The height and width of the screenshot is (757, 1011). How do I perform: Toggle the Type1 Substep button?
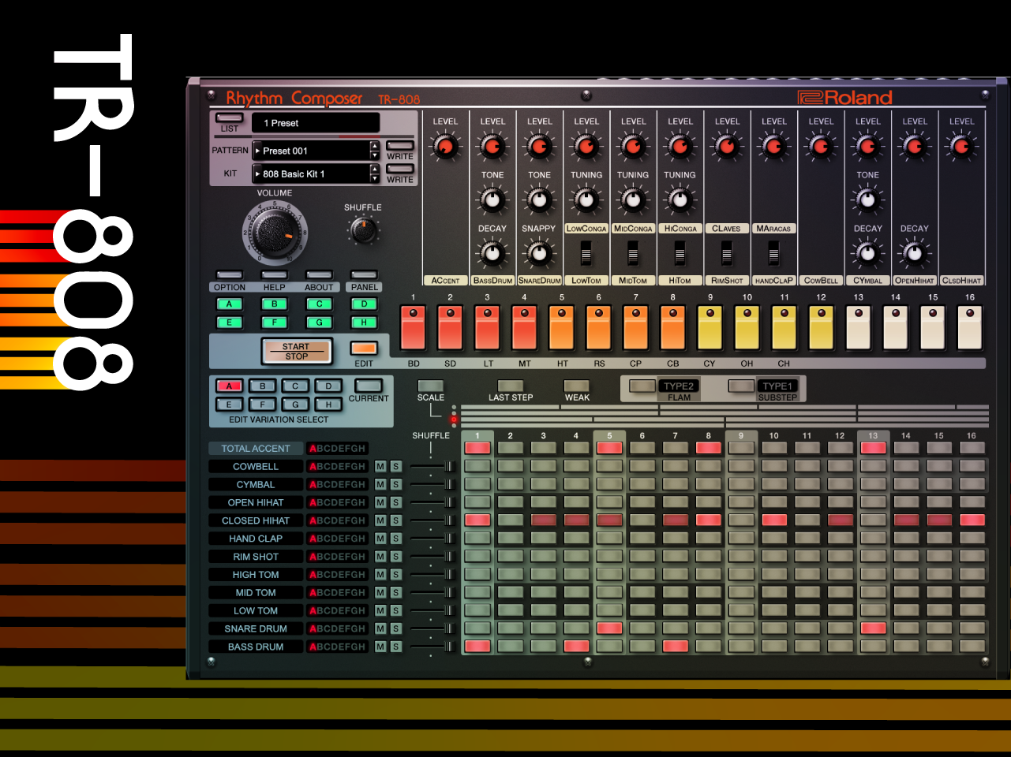pyautogui.click(x=741, y=386)
